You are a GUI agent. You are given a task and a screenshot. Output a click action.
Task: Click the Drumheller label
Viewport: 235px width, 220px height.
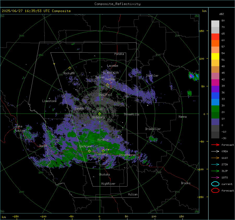click(x=153, y=129)
